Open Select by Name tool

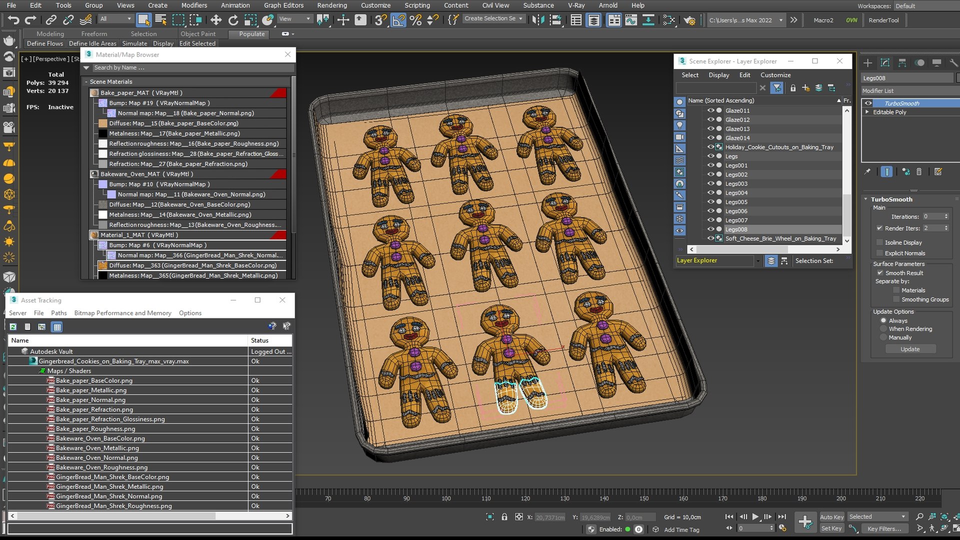[161, 20]
